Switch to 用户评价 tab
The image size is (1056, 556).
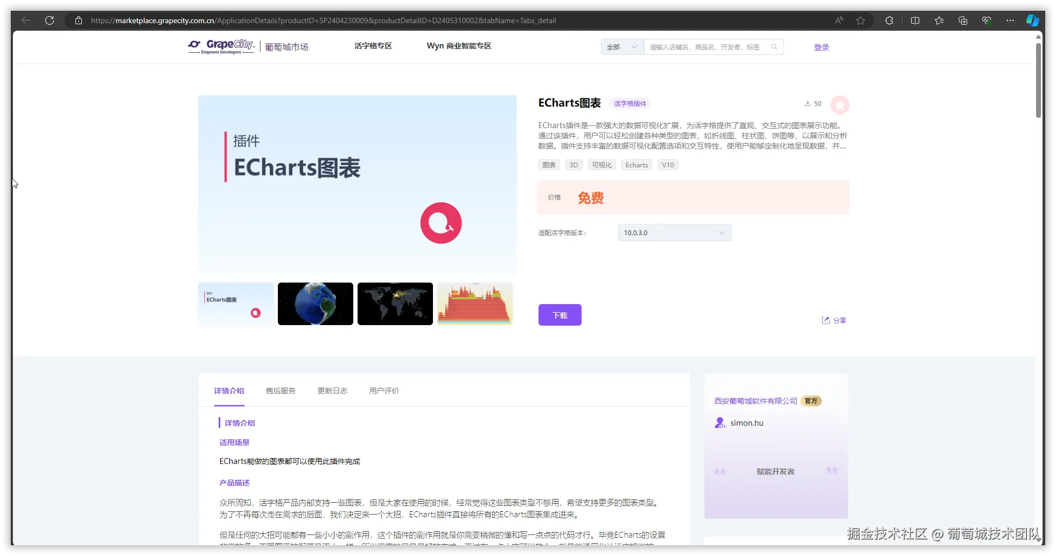(x=384, y=391)
